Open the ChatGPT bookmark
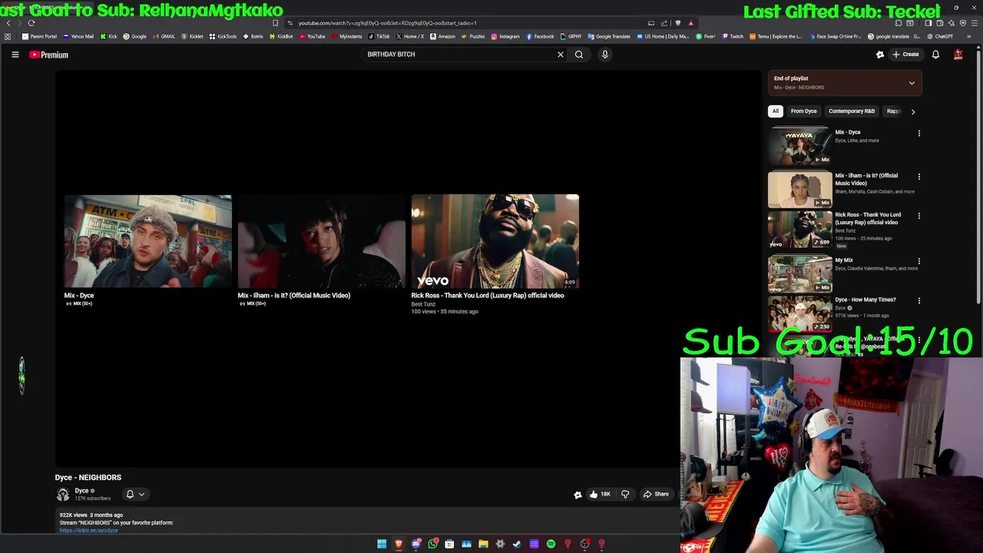983x553 pixels. [940, 36]
